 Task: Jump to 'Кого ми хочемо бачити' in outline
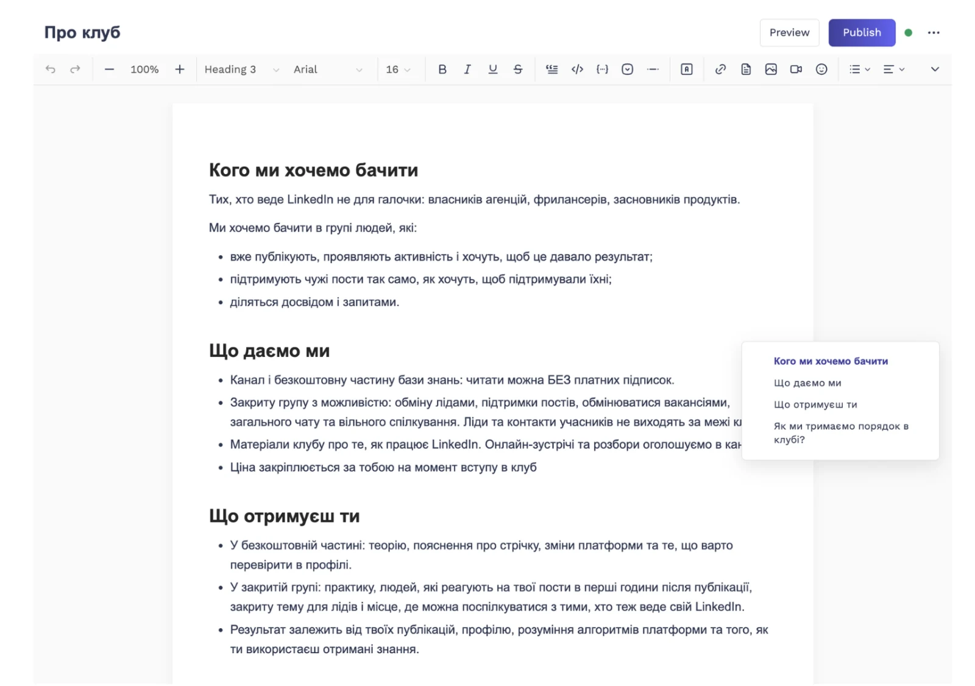click(x=831, y=361)
